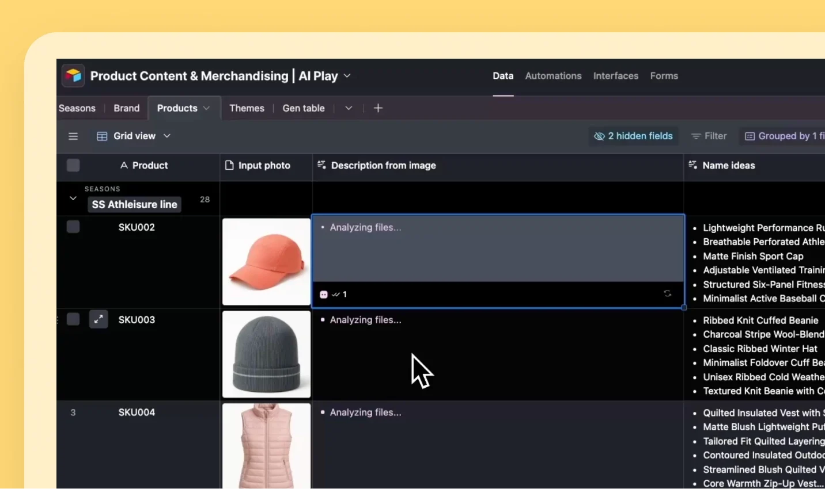Screen dimensions: 825x489
Task: Click the Grid view grid icon
Action: click(x=101, y=136)
